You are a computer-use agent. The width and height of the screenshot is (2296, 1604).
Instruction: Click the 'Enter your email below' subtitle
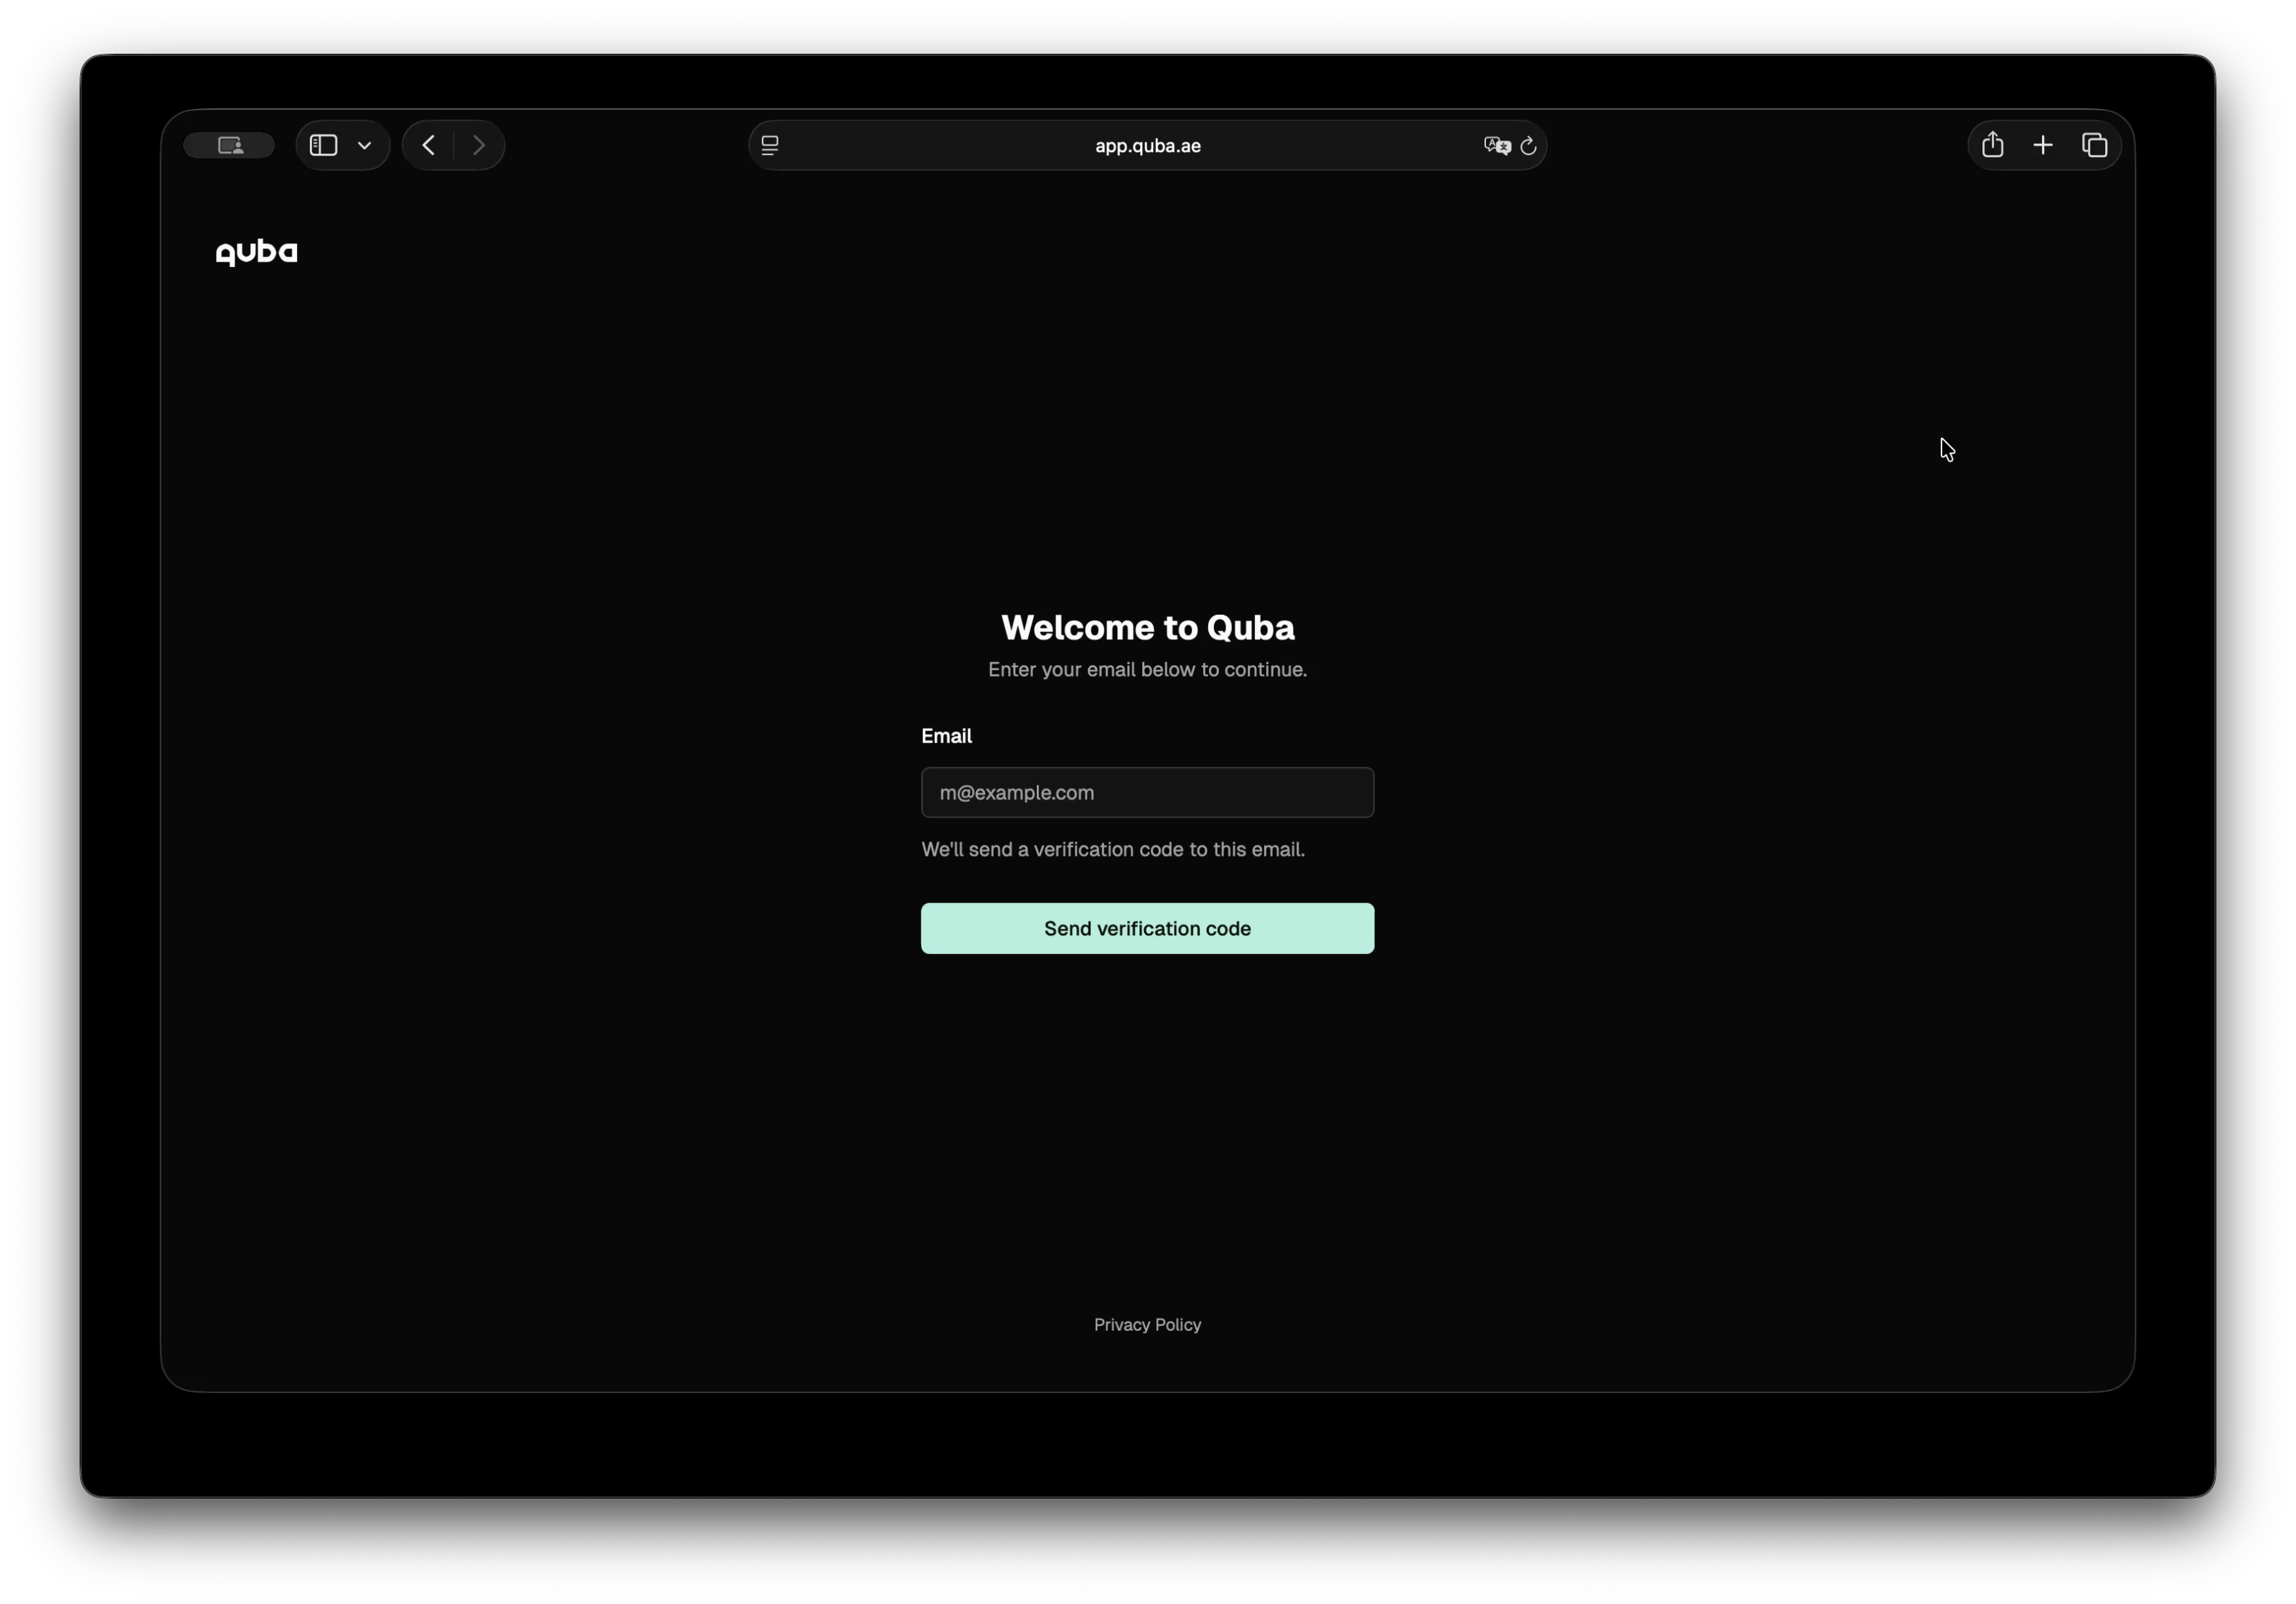pos(1147,669)
